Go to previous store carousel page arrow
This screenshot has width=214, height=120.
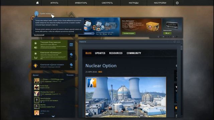[x=158, y=37]
